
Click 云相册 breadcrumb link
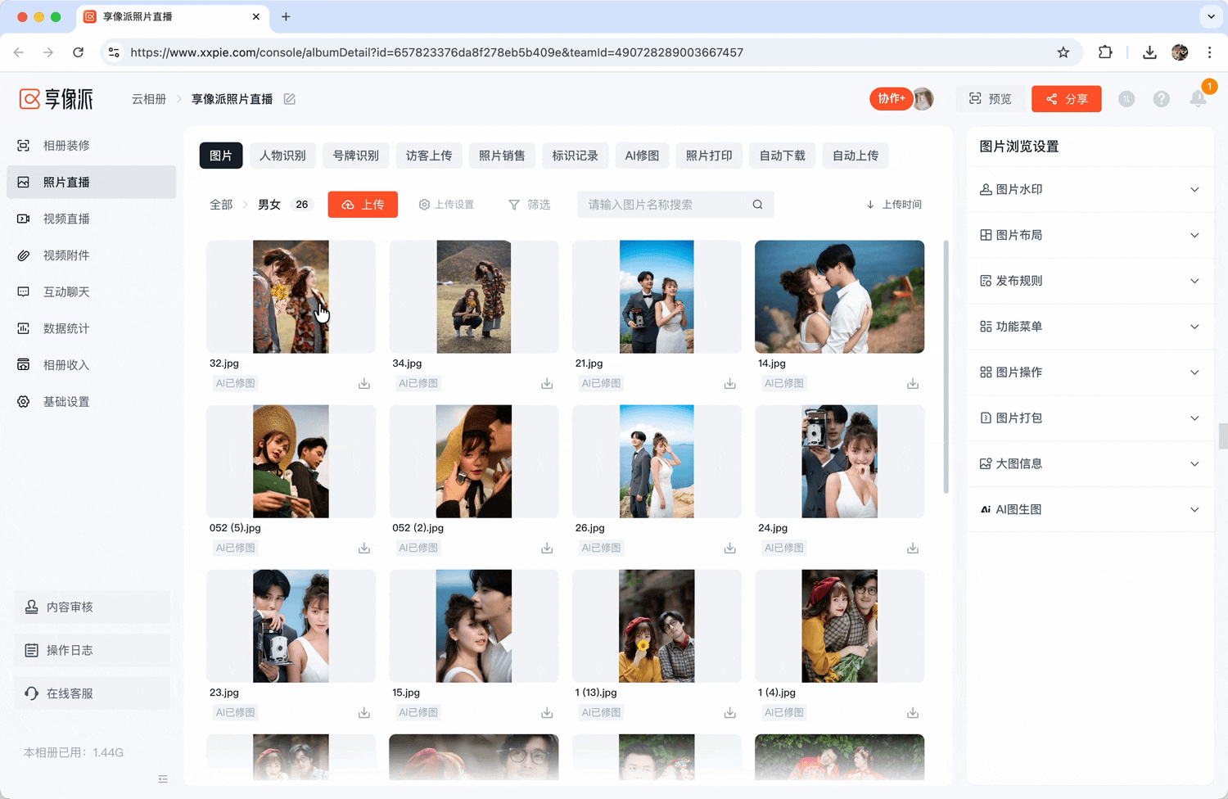(x=149, y=99)
